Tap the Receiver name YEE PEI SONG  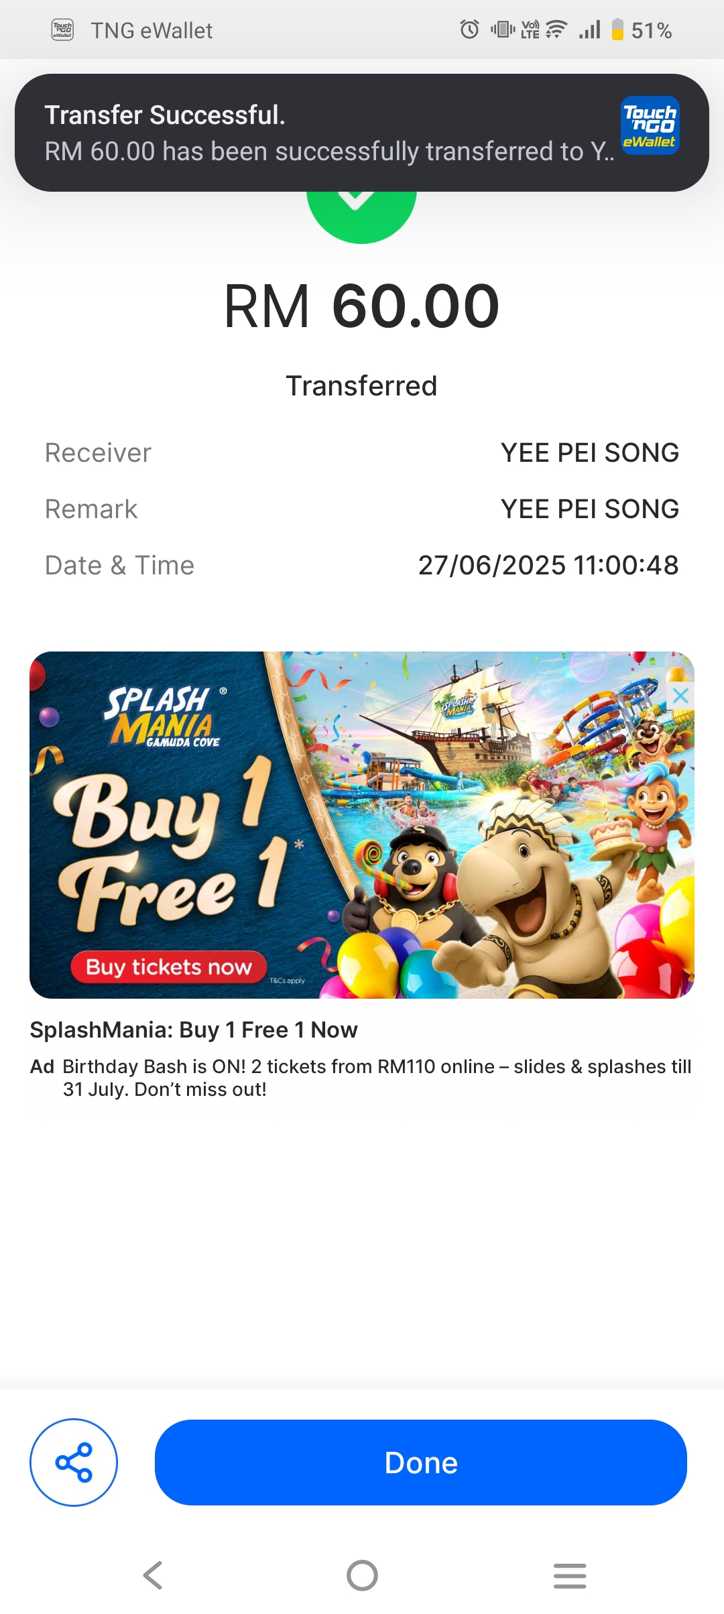point(590,453)
